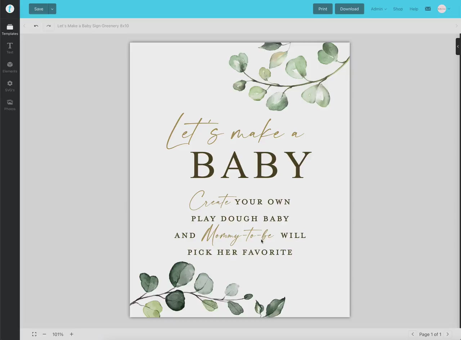Select the "Let's make a" script text
This screenshot has width=461, height=340.
pyautogui.click(x=235, y=131)
